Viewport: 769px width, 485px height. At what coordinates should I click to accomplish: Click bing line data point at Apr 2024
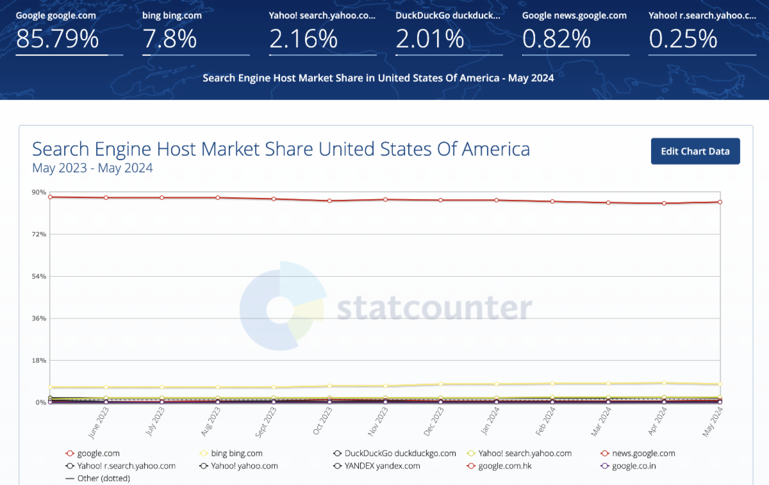[x=665, y=383]
